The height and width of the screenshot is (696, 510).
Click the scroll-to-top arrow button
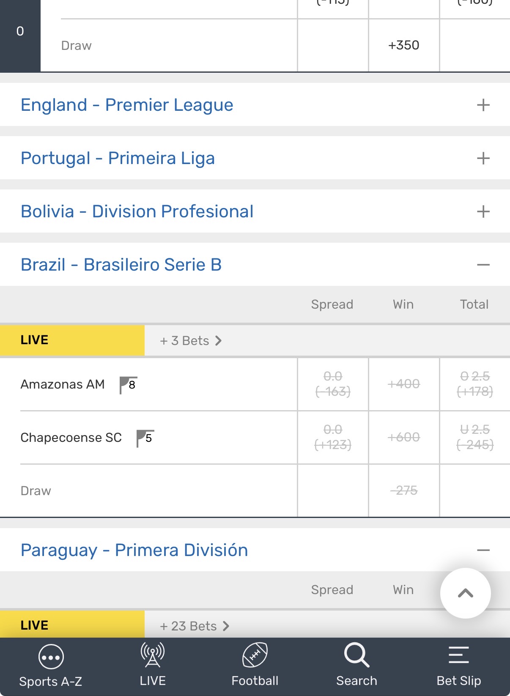click(465, 593)
